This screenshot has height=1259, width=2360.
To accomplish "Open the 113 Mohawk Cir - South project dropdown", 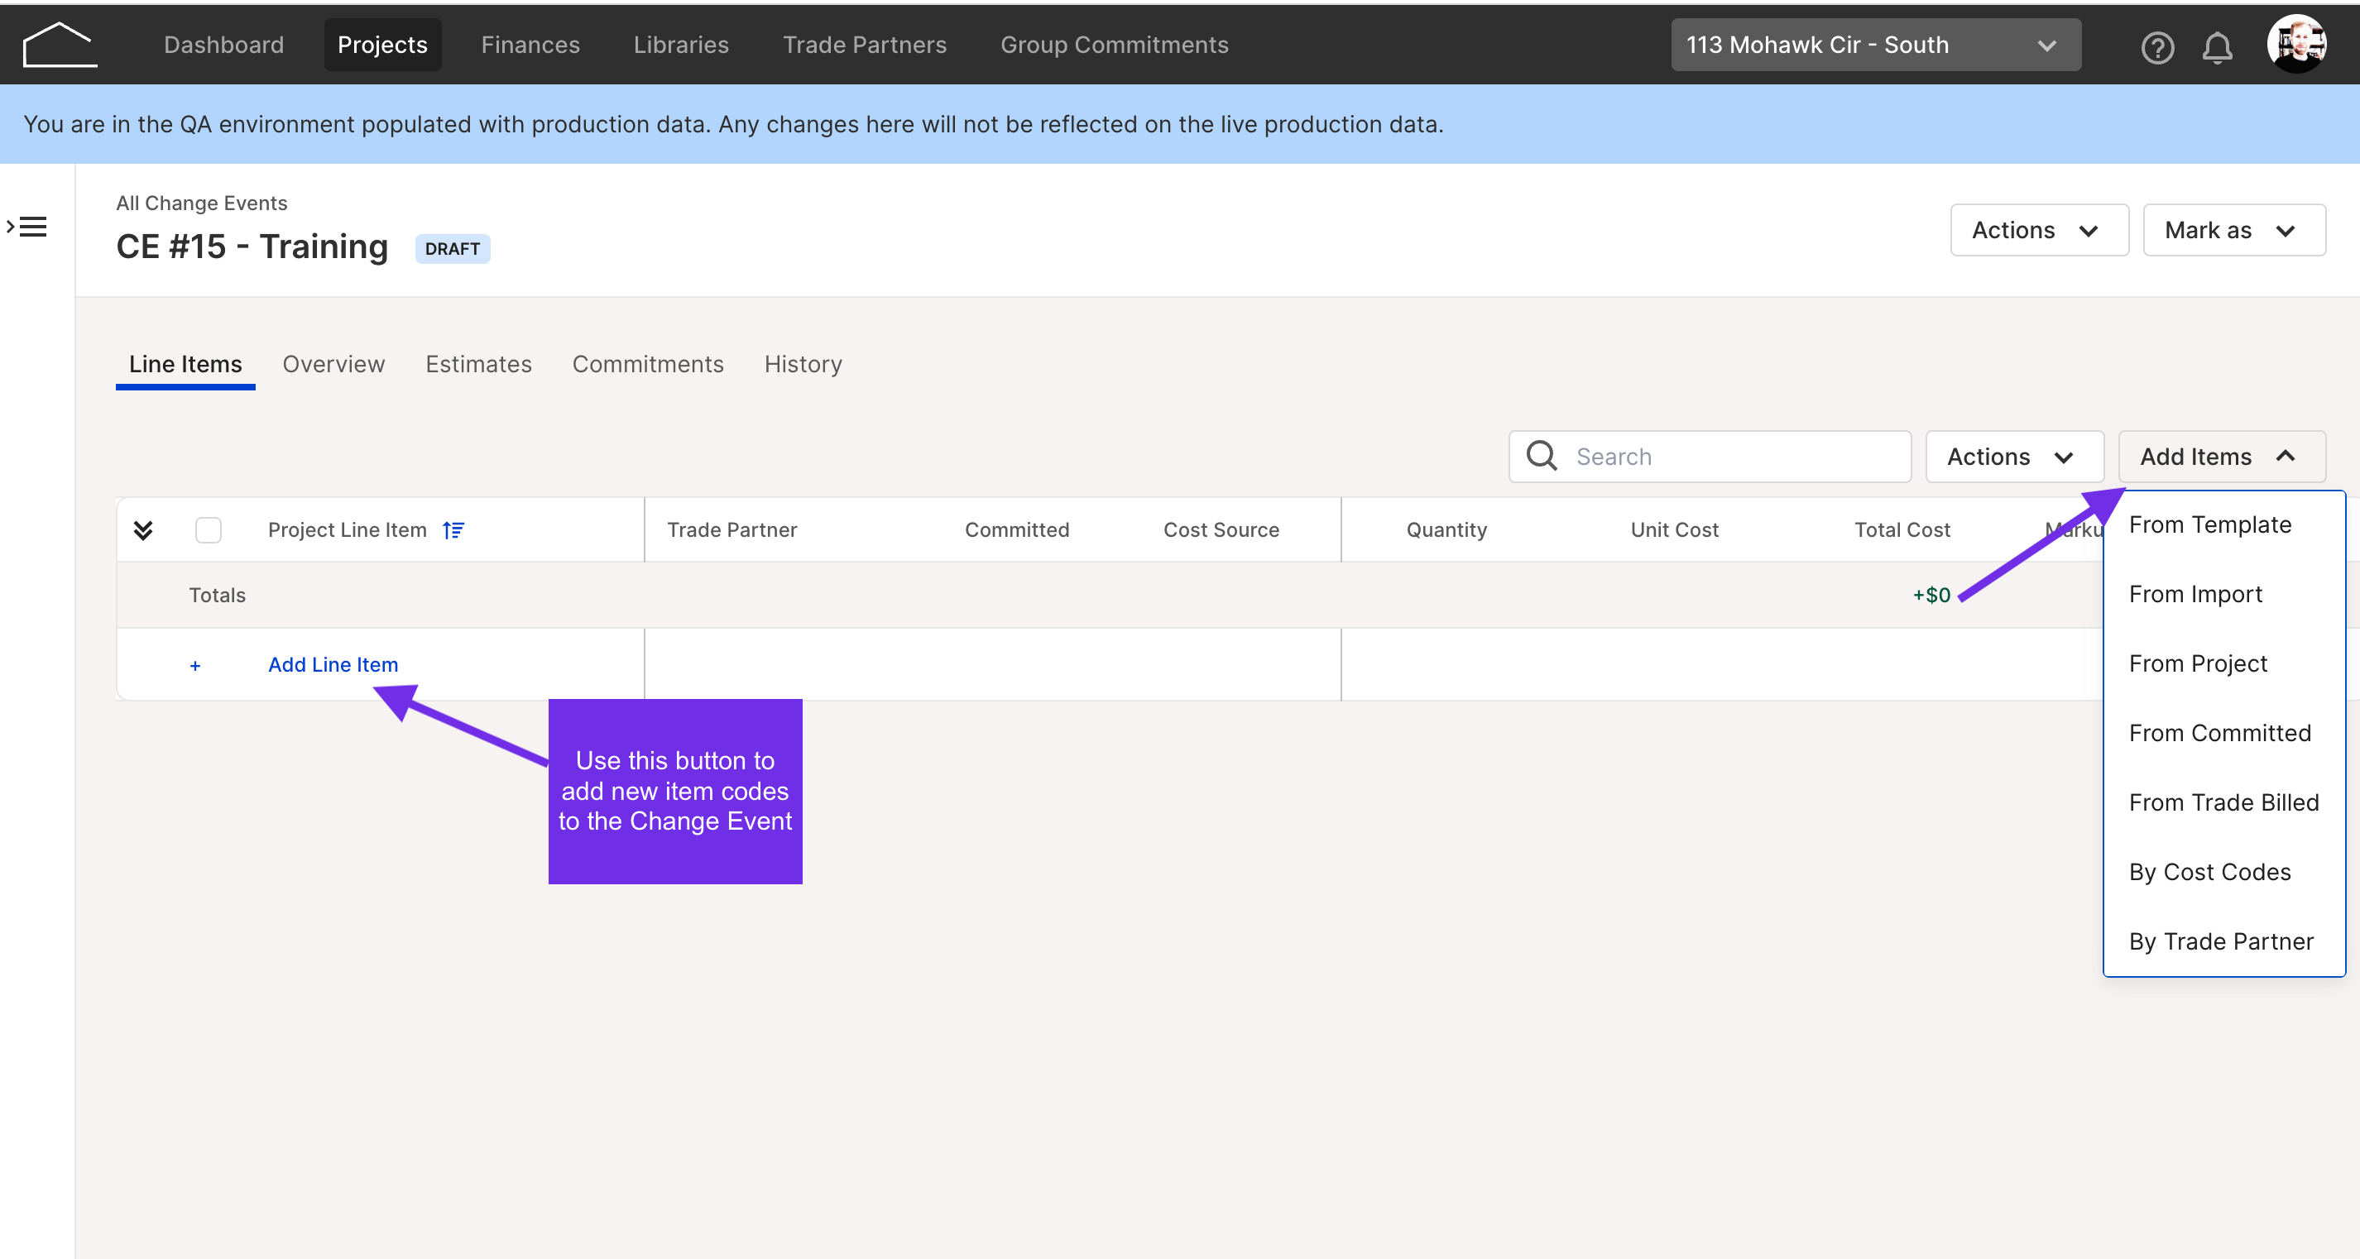I will (1875, 45).
